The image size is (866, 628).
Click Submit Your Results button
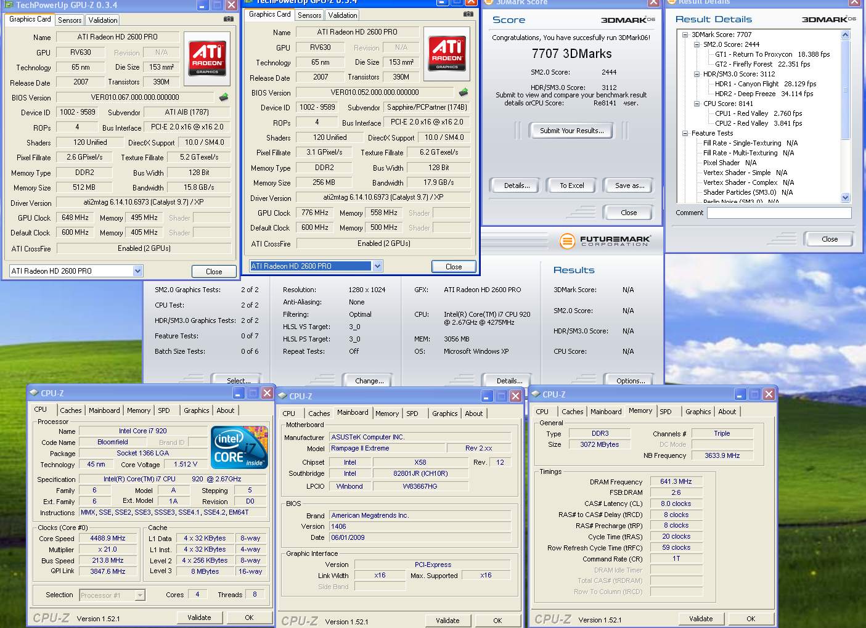(x=572, y=131)
